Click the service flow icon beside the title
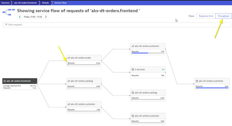Image resolution: width=232 pixels, height=126 pixels. point(9,12)
